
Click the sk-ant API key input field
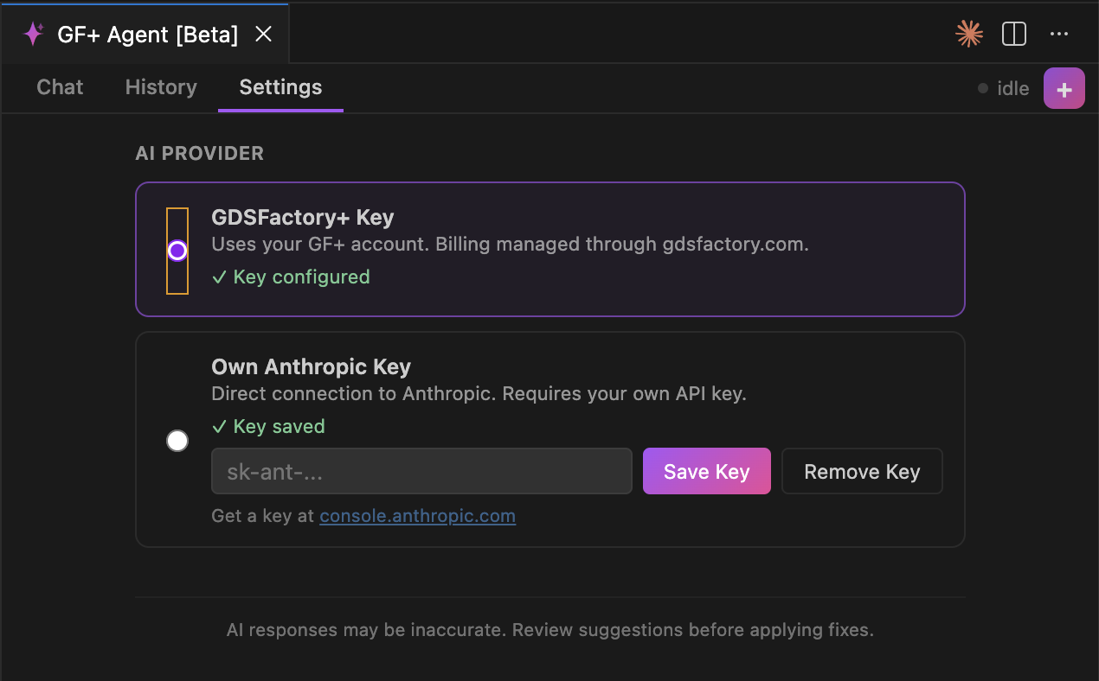[421, 471]
